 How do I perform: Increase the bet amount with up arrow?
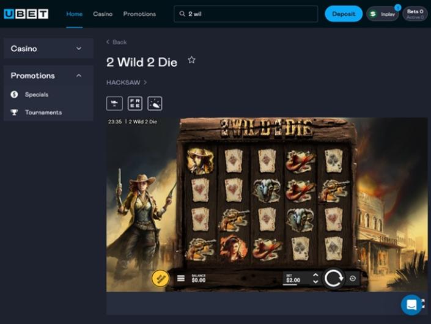pos(315,274)
